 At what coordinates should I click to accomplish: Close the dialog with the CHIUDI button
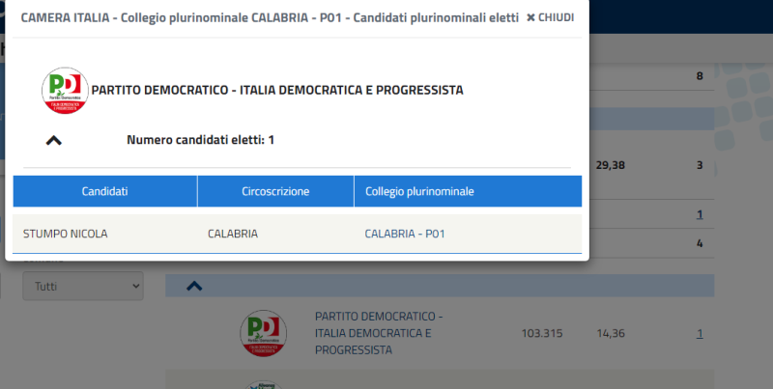click(550, 17)
